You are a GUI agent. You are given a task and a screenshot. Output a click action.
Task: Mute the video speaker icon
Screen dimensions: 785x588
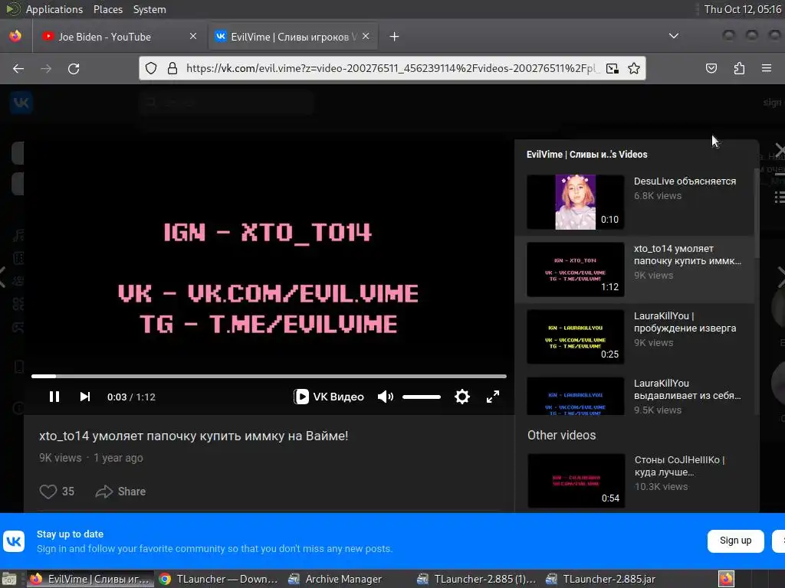[385, 397]
